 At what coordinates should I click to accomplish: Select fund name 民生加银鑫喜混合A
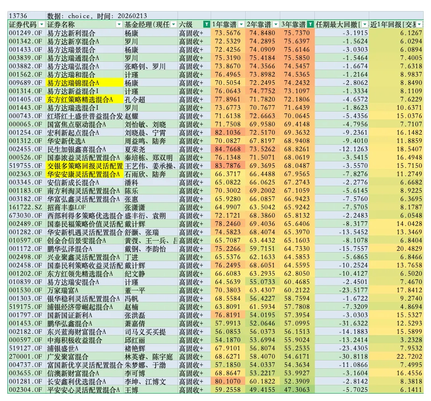[x=84, y=149]
